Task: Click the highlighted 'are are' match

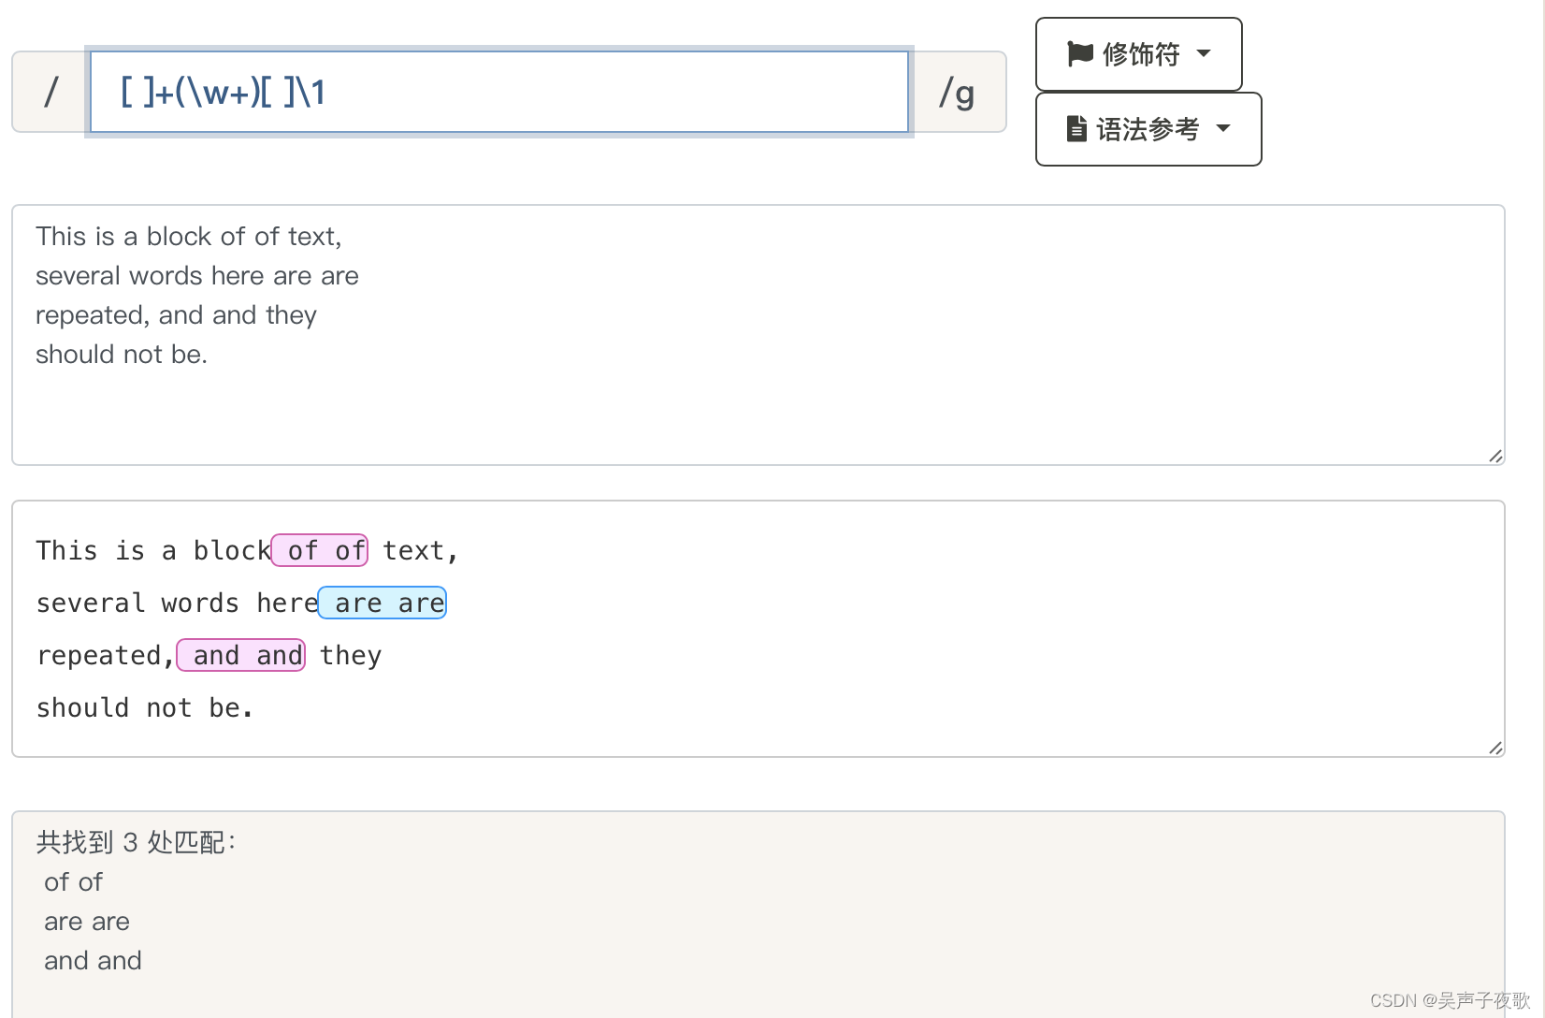Action: tap(383, 603)
